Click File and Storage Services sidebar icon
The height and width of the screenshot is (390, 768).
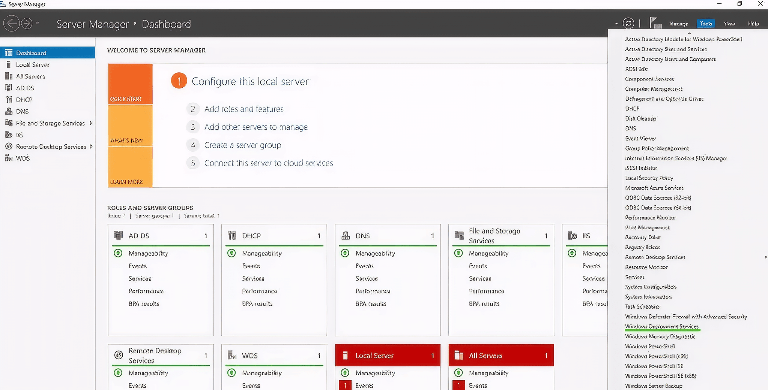pyautogui.click(x=9, y=123)
